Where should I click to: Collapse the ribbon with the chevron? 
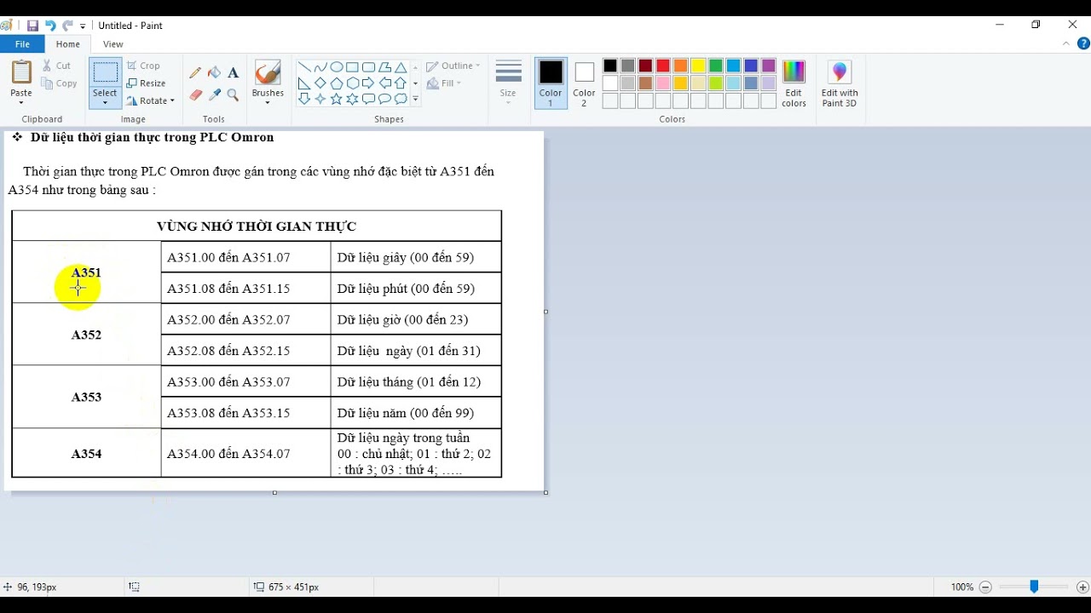pos(1066,44)
